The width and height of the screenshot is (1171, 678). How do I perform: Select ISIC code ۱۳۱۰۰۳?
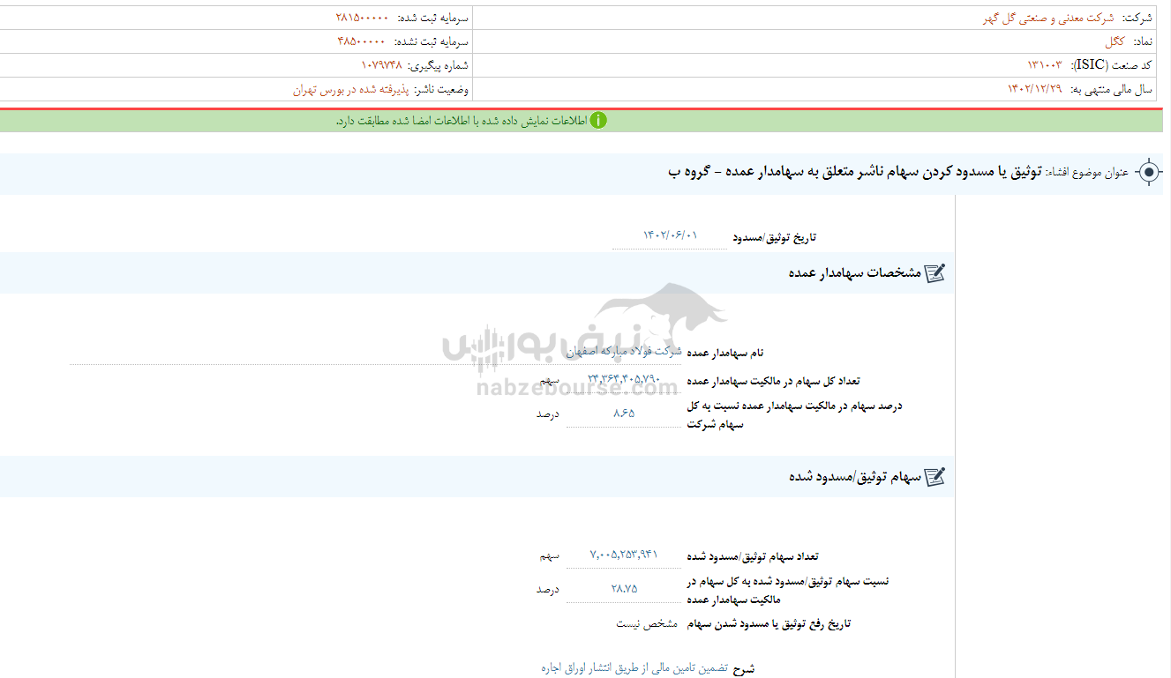click(1044, 65)
